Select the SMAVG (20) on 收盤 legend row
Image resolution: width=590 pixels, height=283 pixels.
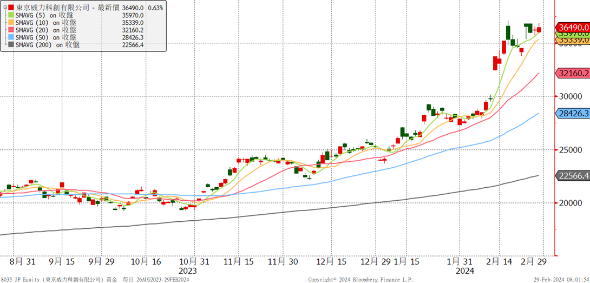tap(46, 30)
